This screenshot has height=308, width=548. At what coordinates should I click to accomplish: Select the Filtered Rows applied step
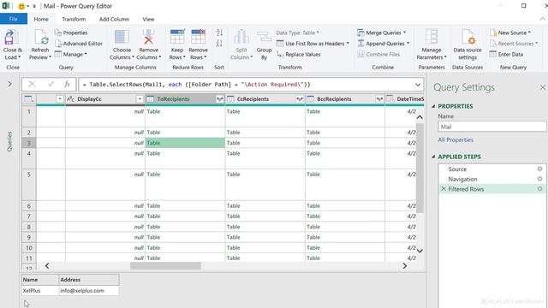[492, 189]
